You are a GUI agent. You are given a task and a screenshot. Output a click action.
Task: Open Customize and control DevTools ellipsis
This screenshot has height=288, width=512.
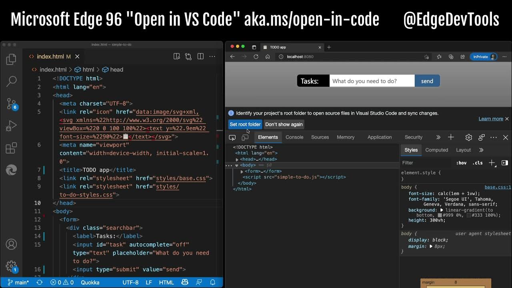pos(494,137)
